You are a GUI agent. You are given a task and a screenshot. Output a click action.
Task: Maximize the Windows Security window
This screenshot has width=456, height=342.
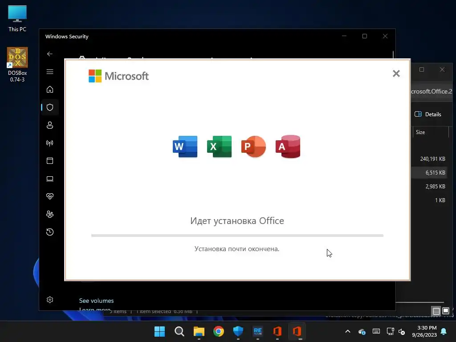click(365, 36)
